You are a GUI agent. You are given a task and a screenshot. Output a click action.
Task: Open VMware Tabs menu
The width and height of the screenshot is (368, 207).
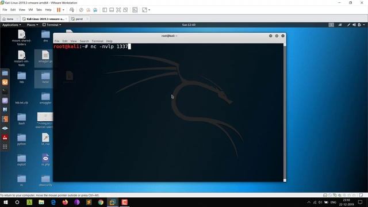[39, 10]
